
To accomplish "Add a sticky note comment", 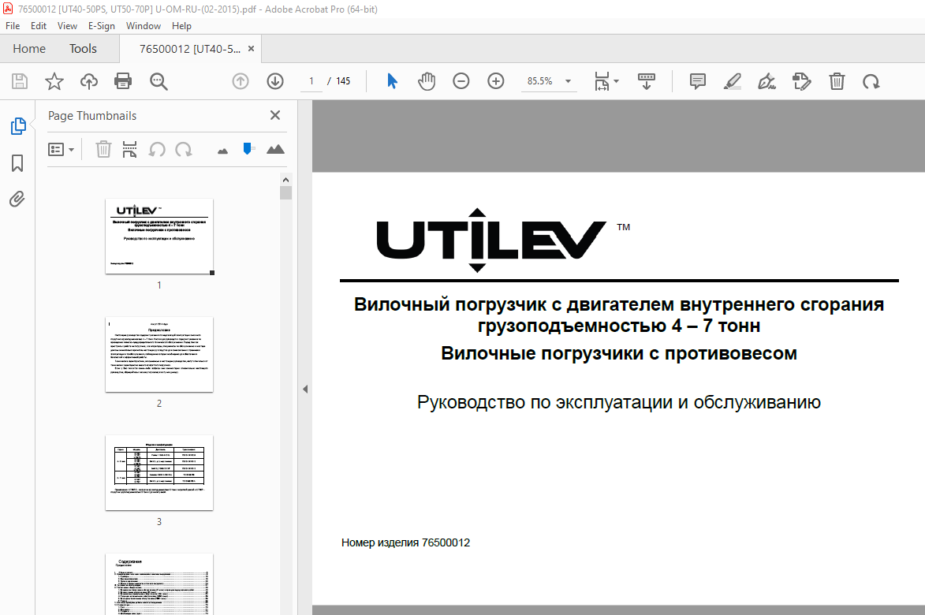I will pos(697,80).
